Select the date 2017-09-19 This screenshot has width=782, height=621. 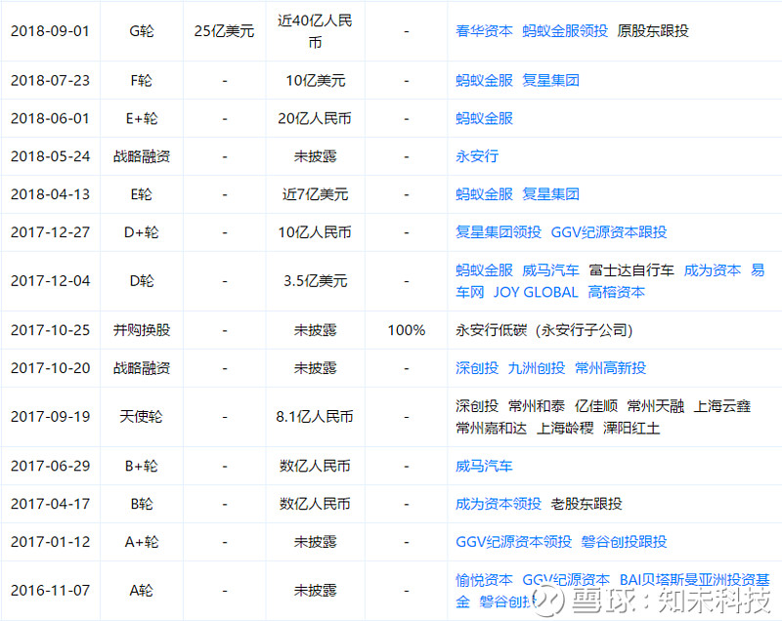tap(50, 417)
